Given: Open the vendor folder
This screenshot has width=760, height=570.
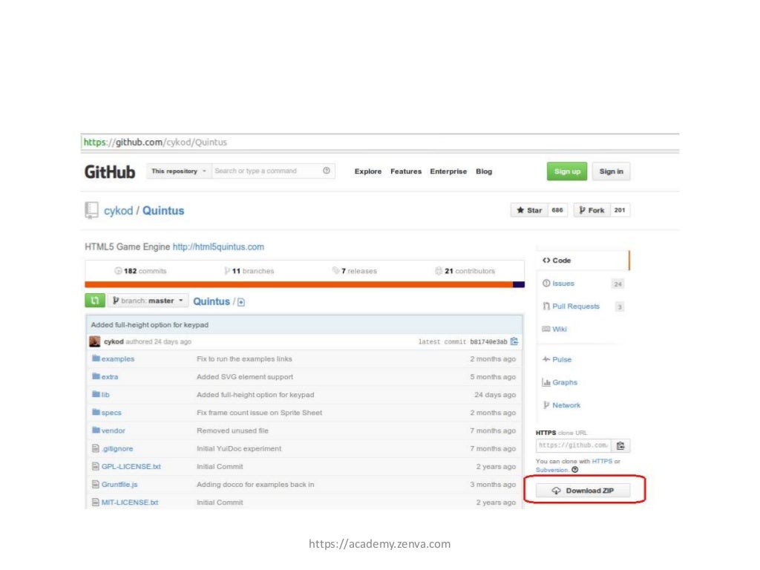Looking at the screenshot, I should [114, 430].
